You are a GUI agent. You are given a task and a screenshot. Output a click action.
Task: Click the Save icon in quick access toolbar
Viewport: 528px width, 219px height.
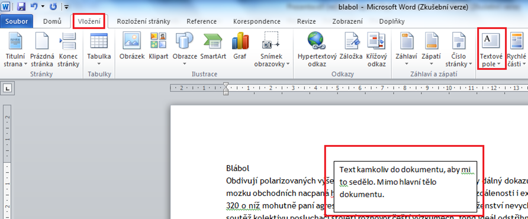[21, 7]
